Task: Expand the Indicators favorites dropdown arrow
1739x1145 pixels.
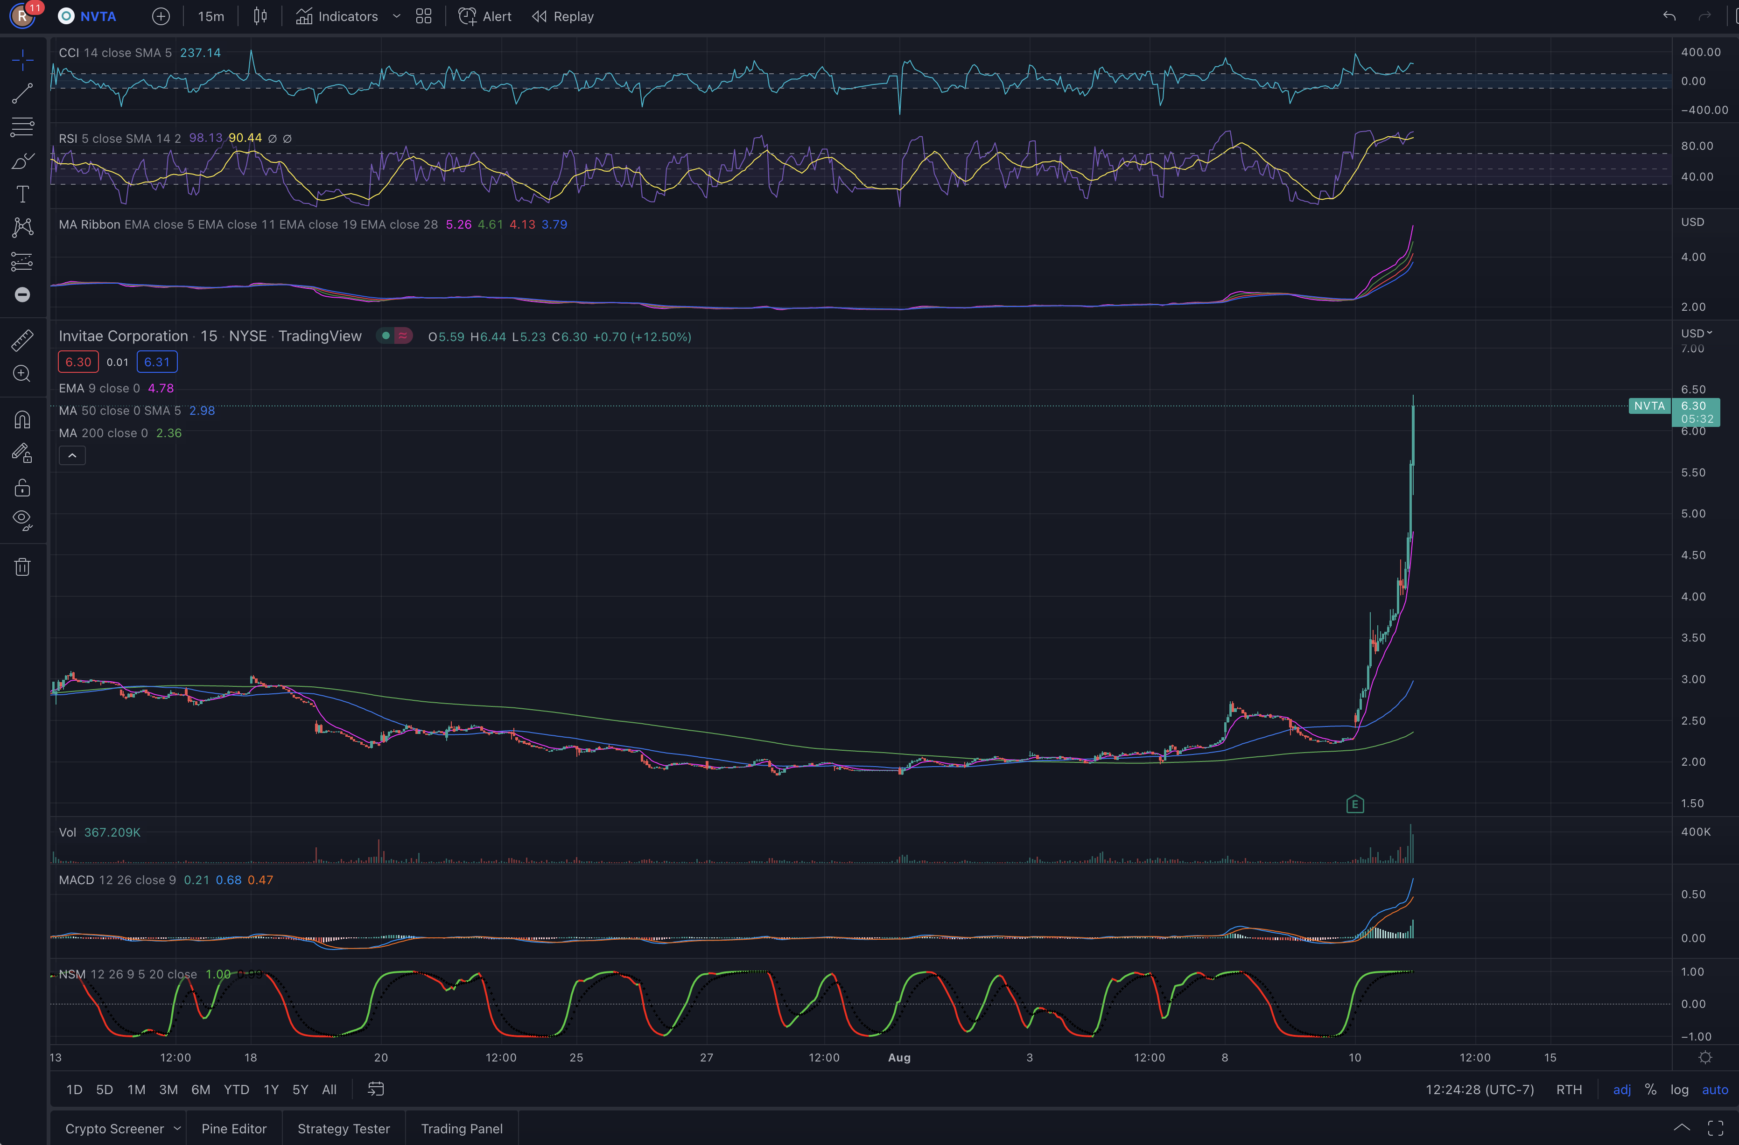Action: (x=397, y=16)
